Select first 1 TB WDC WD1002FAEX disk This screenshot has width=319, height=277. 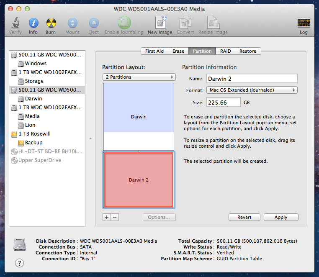47,72
